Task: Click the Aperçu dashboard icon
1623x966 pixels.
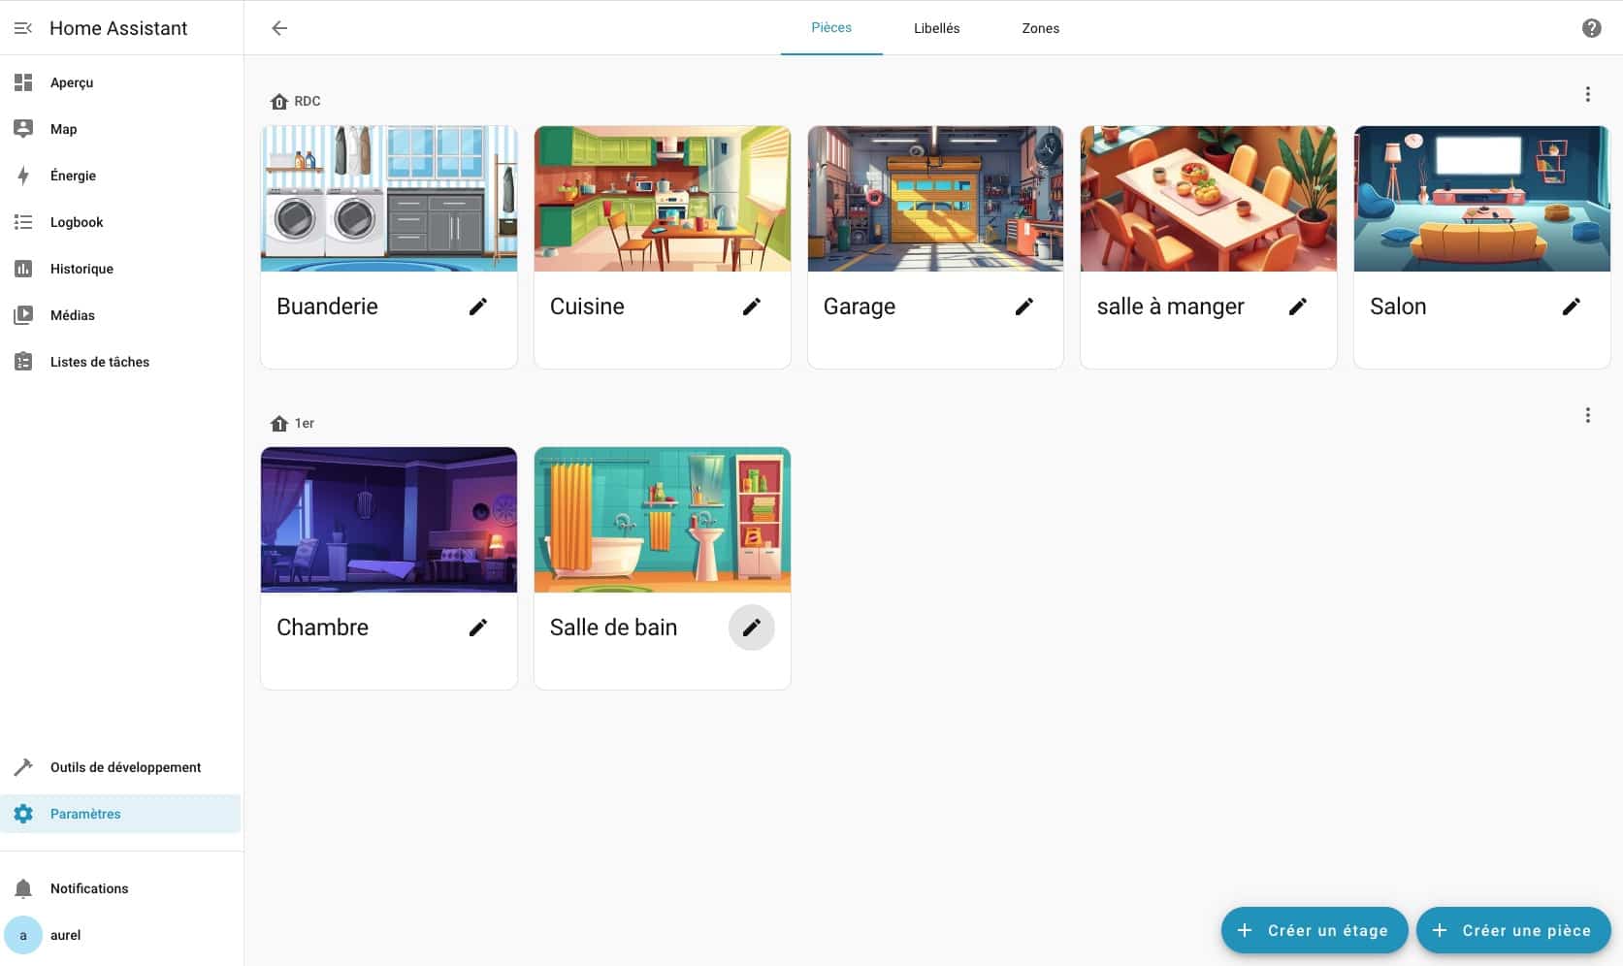Action: (23, 82)
